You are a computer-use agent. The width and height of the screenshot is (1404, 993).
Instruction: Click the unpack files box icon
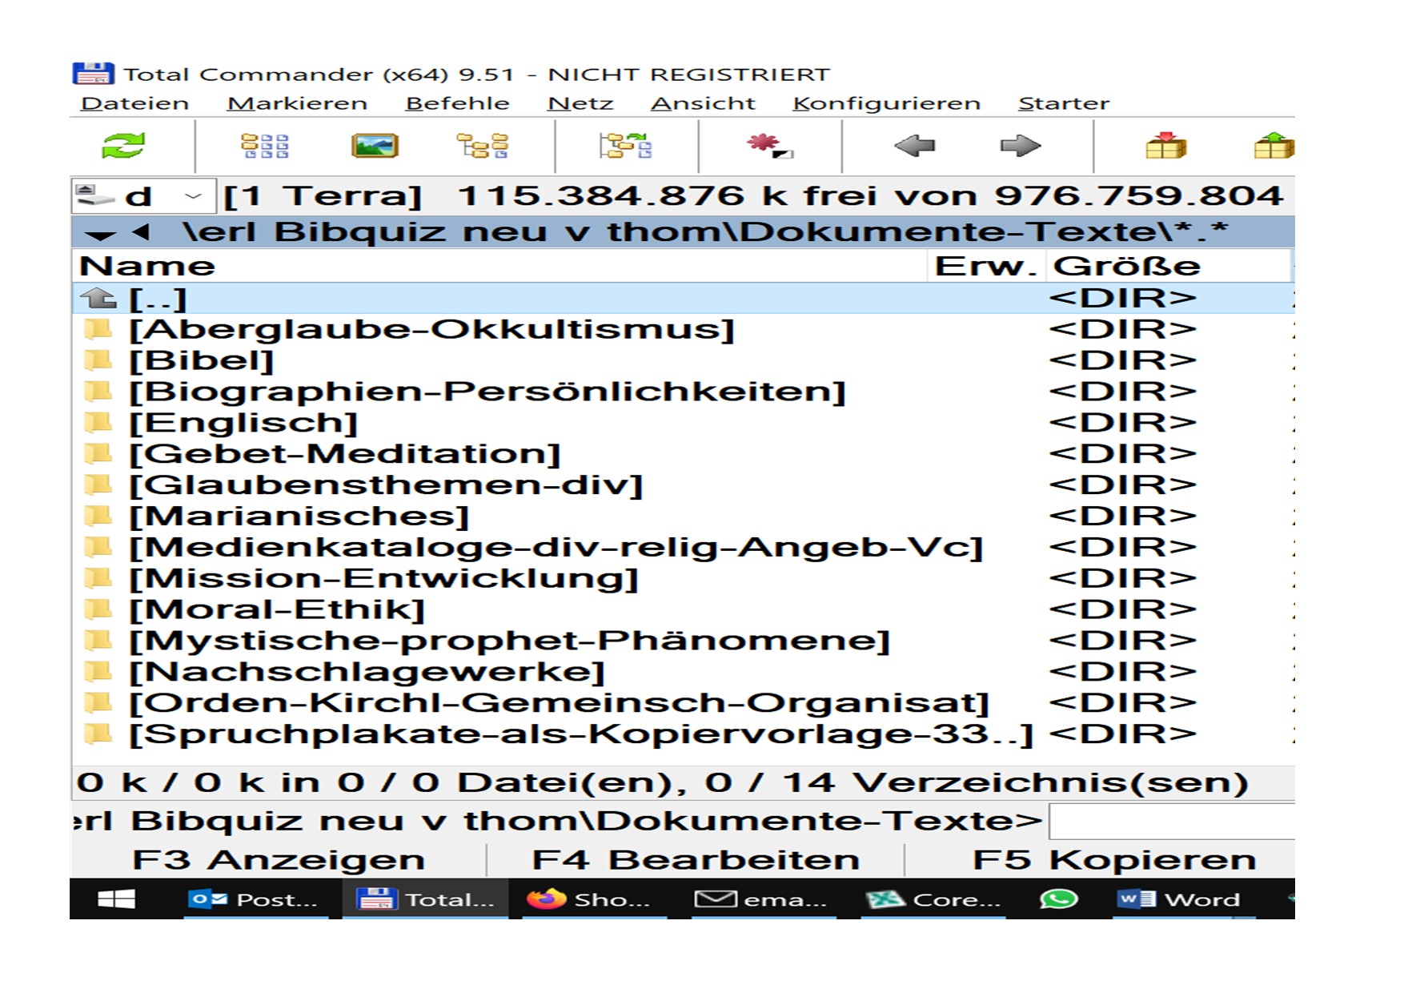pos(1274,146)
